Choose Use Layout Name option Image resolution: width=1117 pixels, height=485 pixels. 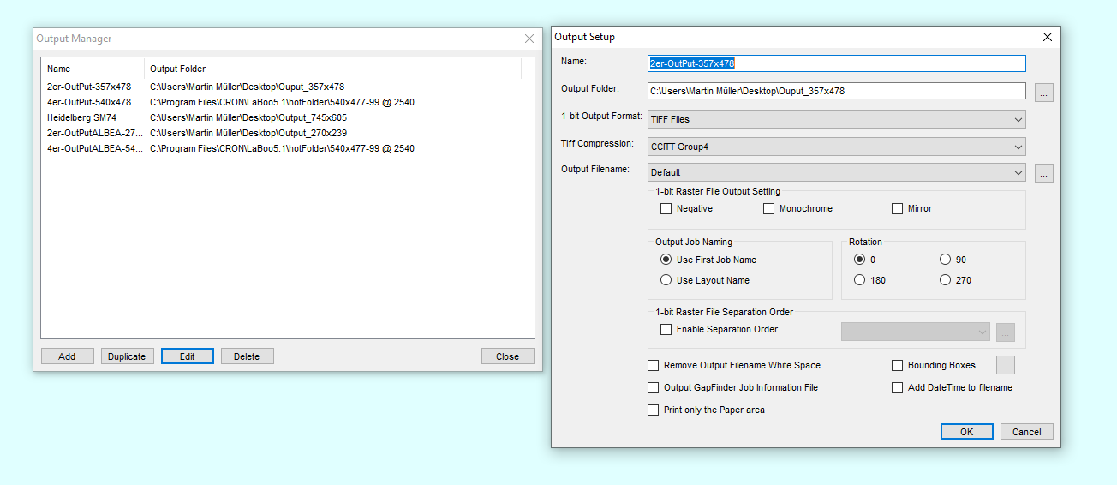tap(666, 280)
